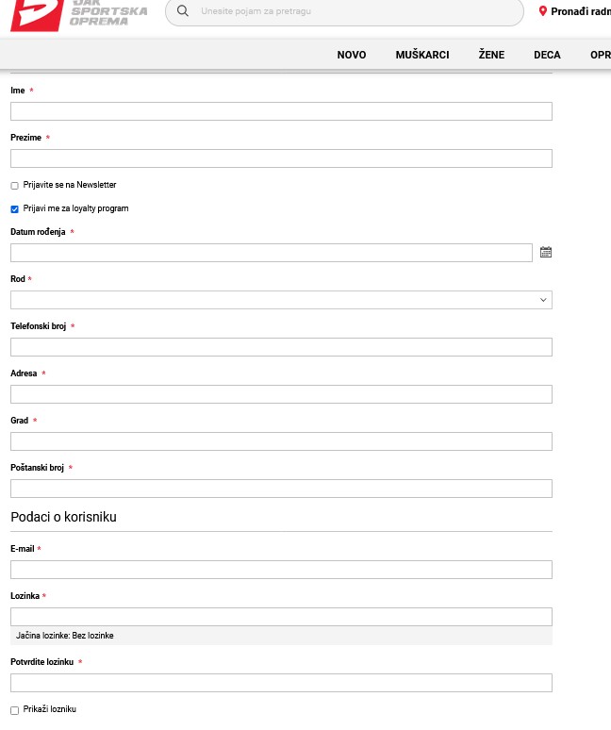Image resolution: width=611 pixels, height=730 pixels.
Task: Click the red Đak Sport logo
Action: click(x=37, y=15)
